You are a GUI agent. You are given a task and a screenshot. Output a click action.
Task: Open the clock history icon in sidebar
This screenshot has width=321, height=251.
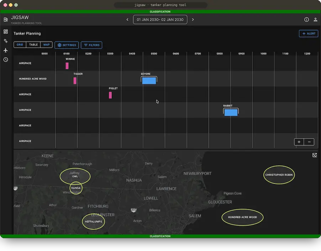point(6,59)
